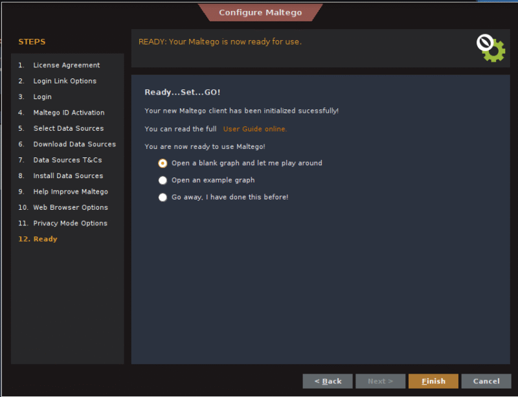Screen dimensions: 518x397
Task: Select the Login step in sidebar
Action: pyautogui.click(x=43, y=97)
